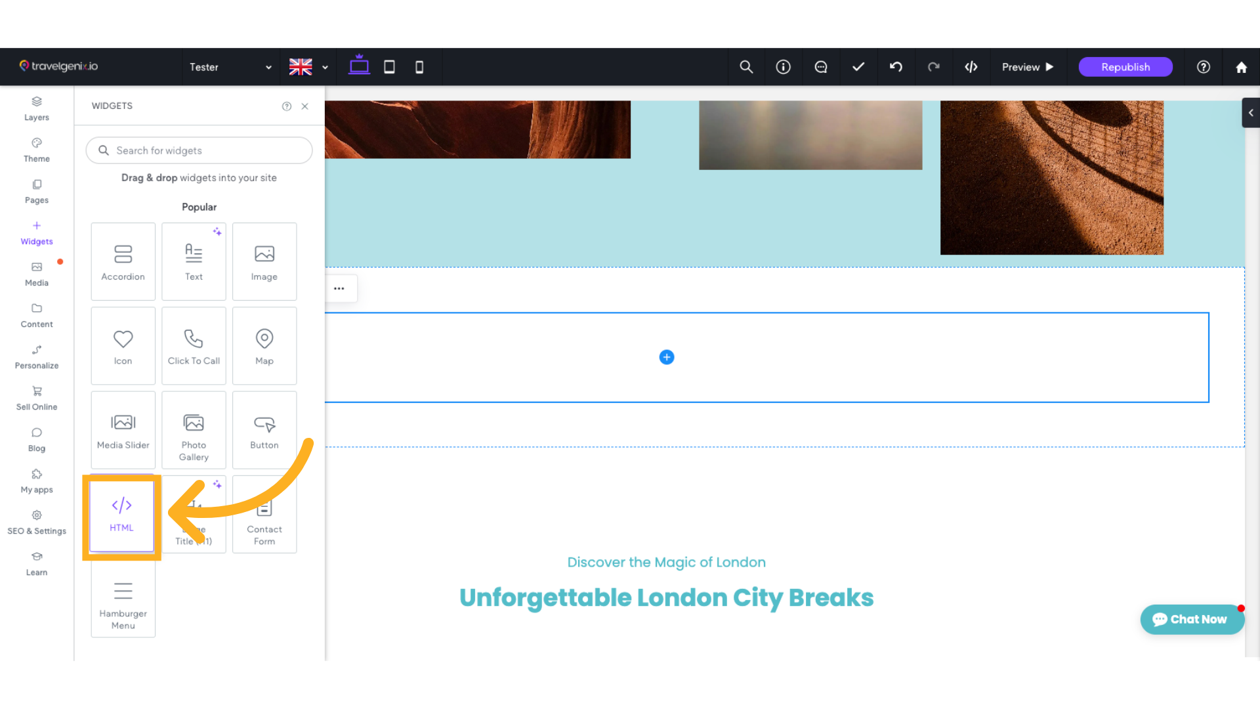Open the Sell Online section

36,398
